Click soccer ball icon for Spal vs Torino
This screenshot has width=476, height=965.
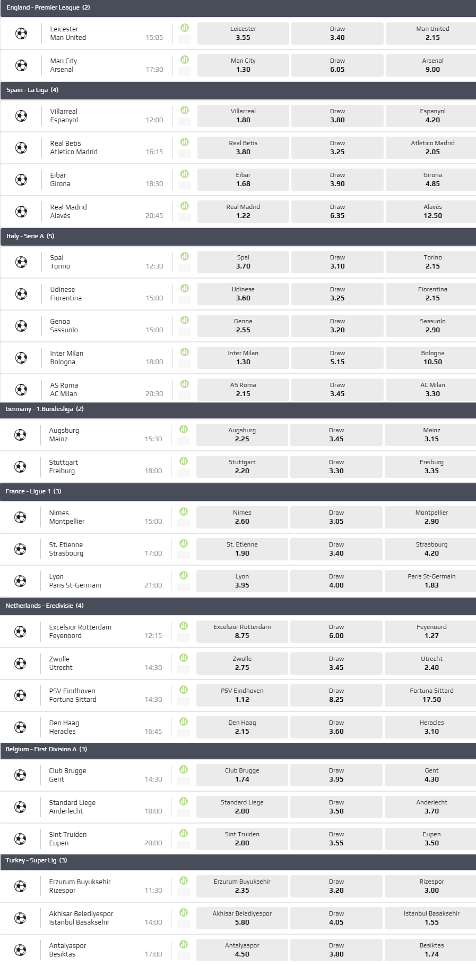(21, 262)
